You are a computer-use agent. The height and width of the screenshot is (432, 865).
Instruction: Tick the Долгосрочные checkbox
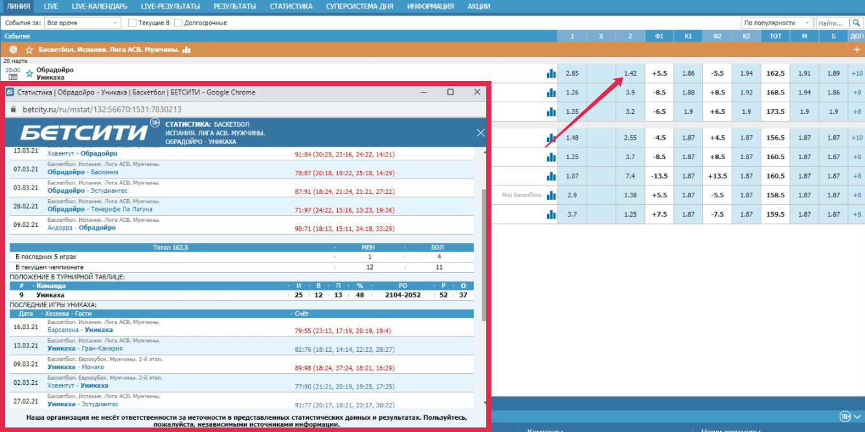pyautogui.click(x=179, y=23)
